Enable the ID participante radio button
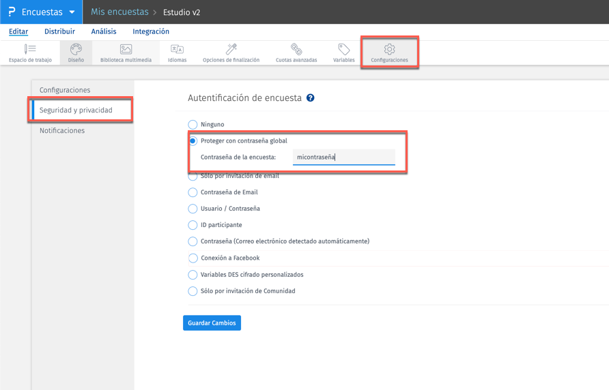The width and height of the screenshot is (609, 390). [x=193, y=225]
